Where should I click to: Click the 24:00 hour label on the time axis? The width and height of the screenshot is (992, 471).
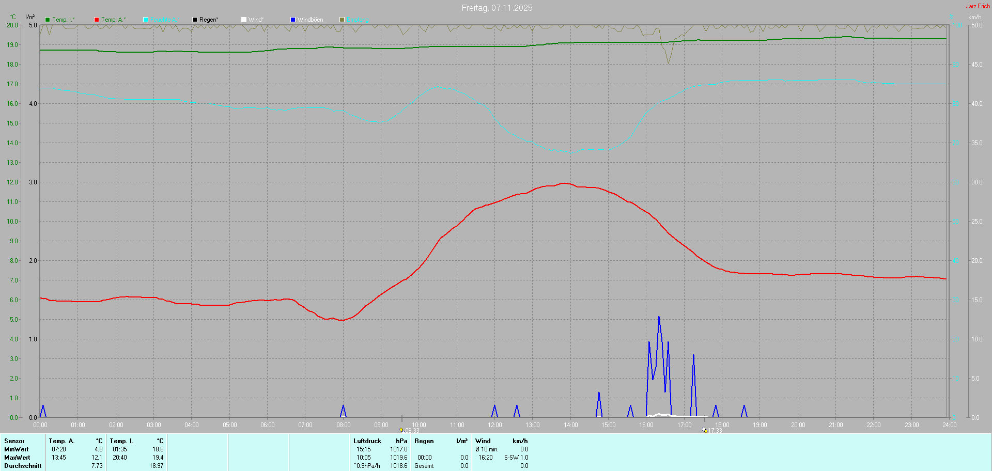click(x=950, y=425)
